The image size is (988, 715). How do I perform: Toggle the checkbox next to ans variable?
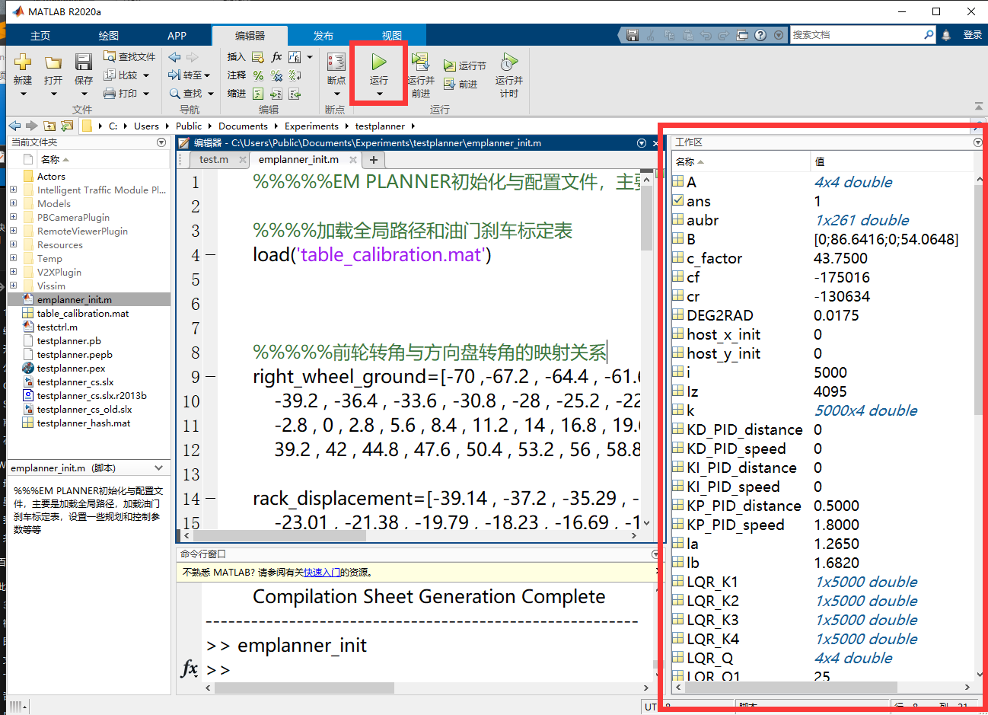point(677,200)
